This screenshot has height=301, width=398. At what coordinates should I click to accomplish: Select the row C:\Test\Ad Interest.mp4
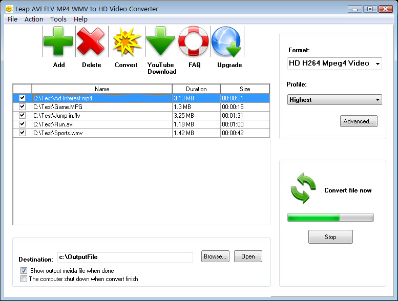click(x=141, y=98)
